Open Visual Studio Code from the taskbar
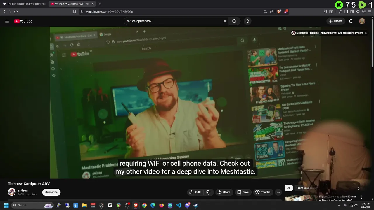Screen dimensions: 374x210 point(179,205)
